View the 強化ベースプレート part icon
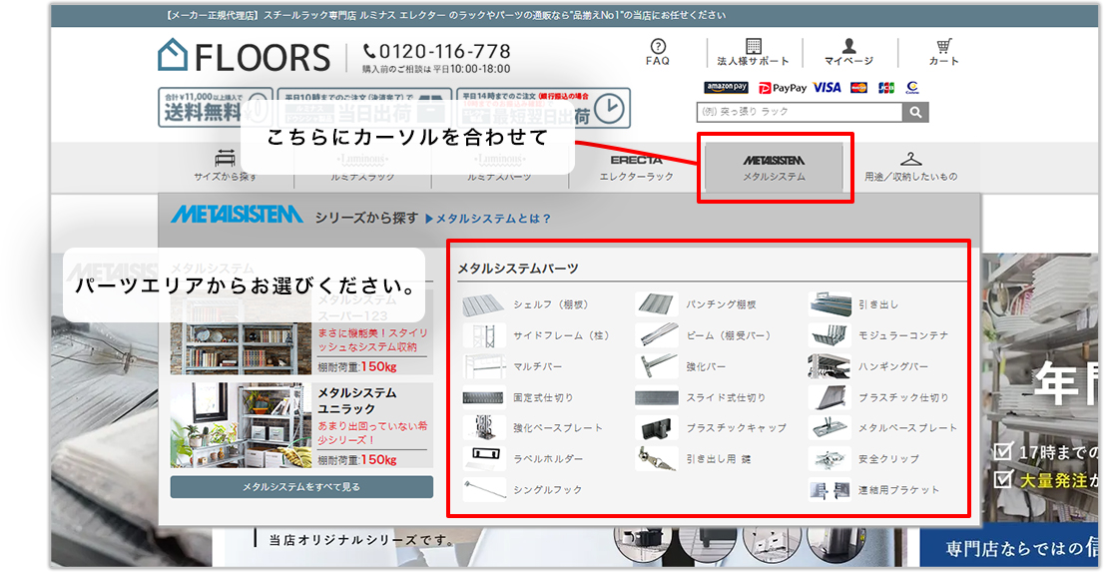Viewport: 1104px width, 572px height. pos(484,427)
